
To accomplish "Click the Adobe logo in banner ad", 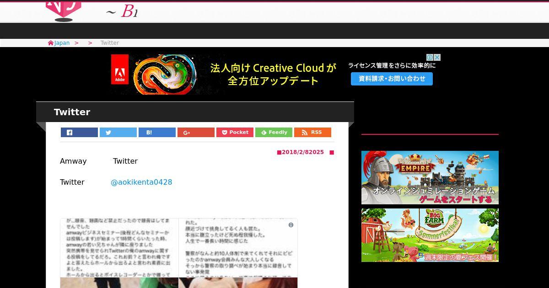I will coord(120,69).
